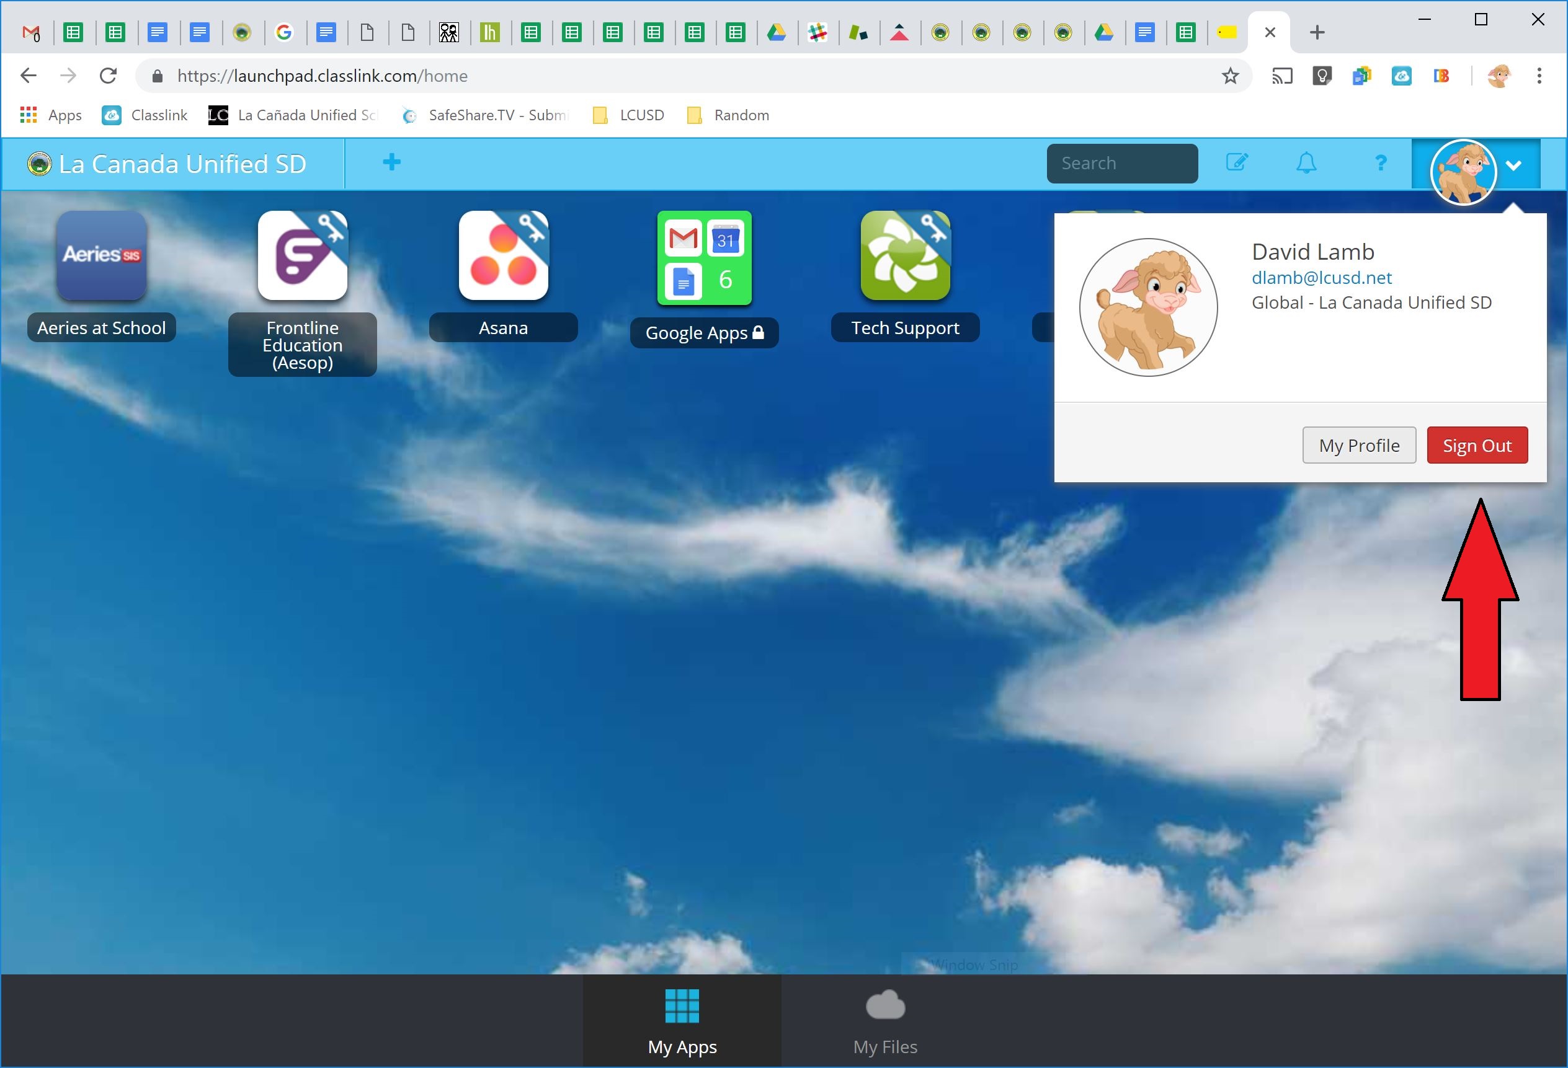Open the Asana app icon
Screen dimensions: 1568x1068
coord(503,255)
